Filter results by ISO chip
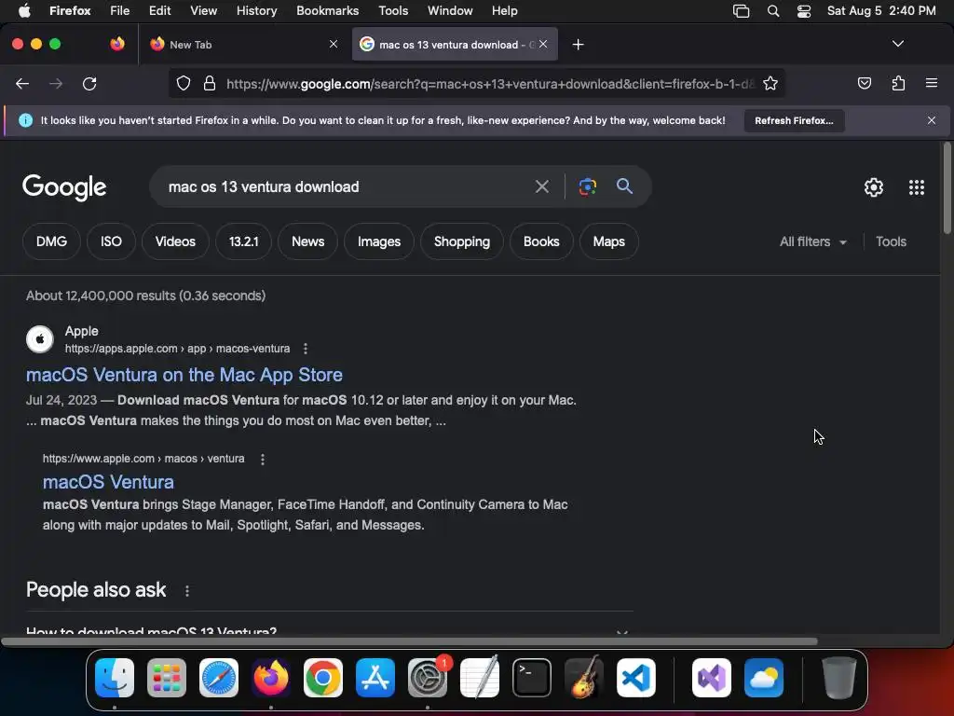 [111, 241]
